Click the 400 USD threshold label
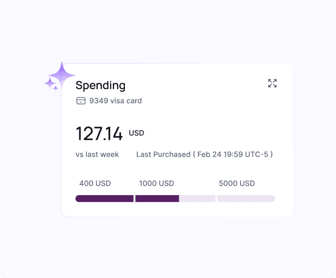The image size is (336, 278). [95, 183]
